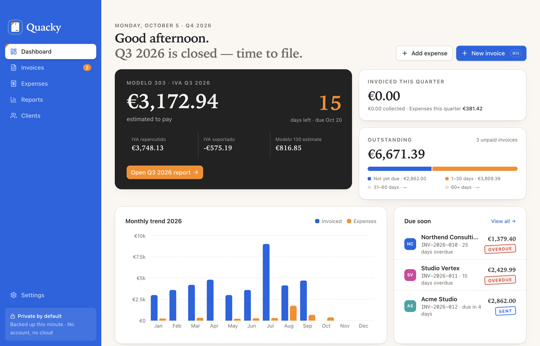Click the August orange expenses bar
This screenshot has width=540, height=346.
(293, 313)
